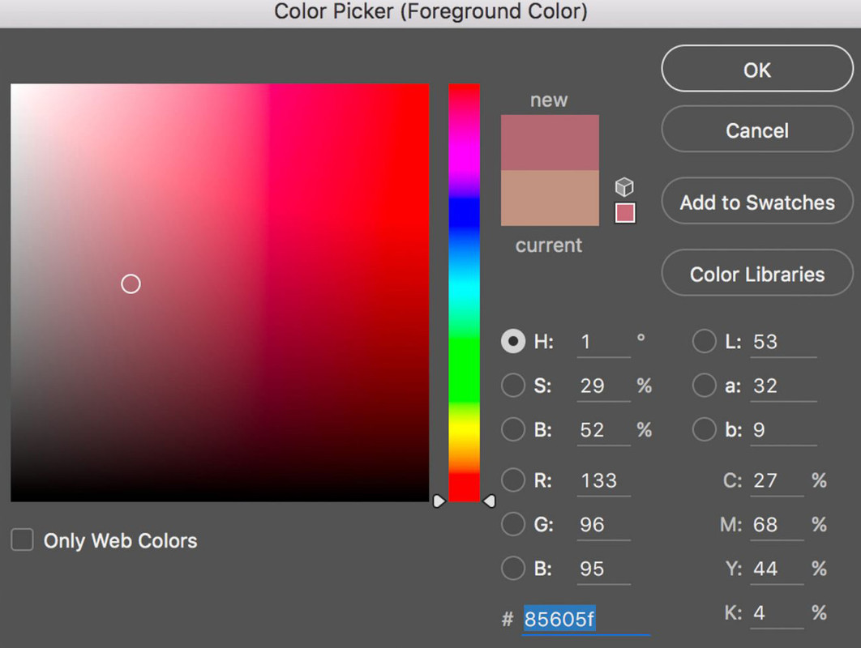The image size is (861, 648).
Task: Select the S saturation radio button
Action: click(x=513, y=386)
